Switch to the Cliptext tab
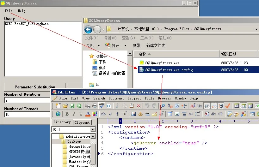Image resolution: width=259 pixels, height=167 pixels. [82, 122]
